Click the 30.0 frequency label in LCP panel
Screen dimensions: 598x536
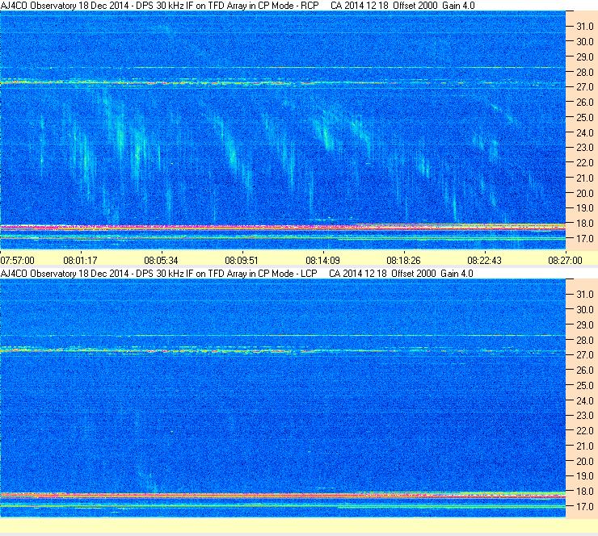[585, 310]
